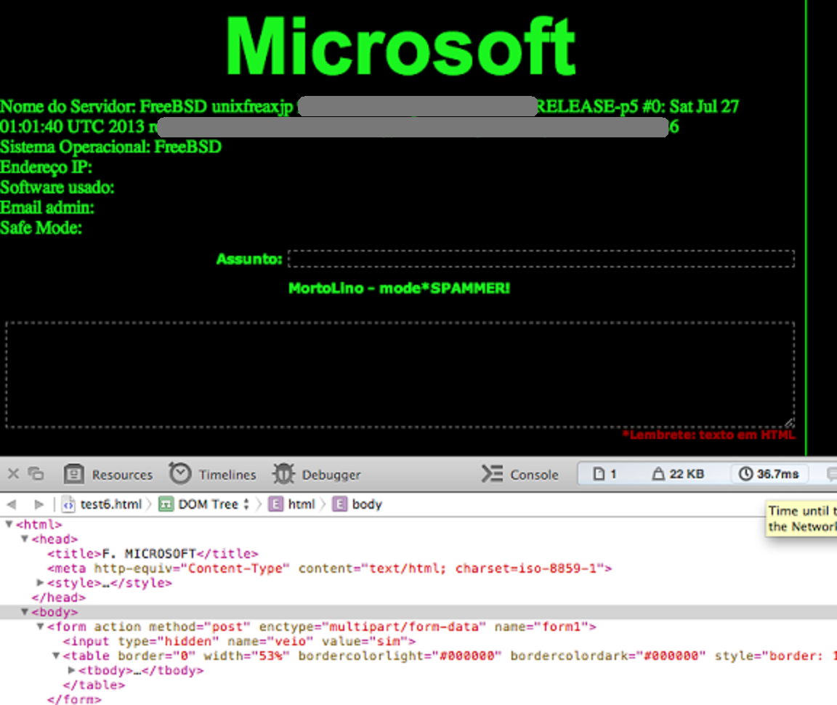Viewport: 837px width, 705px height.
Task: Open the DOM Tree selector
Action: [x=204, y=504]
